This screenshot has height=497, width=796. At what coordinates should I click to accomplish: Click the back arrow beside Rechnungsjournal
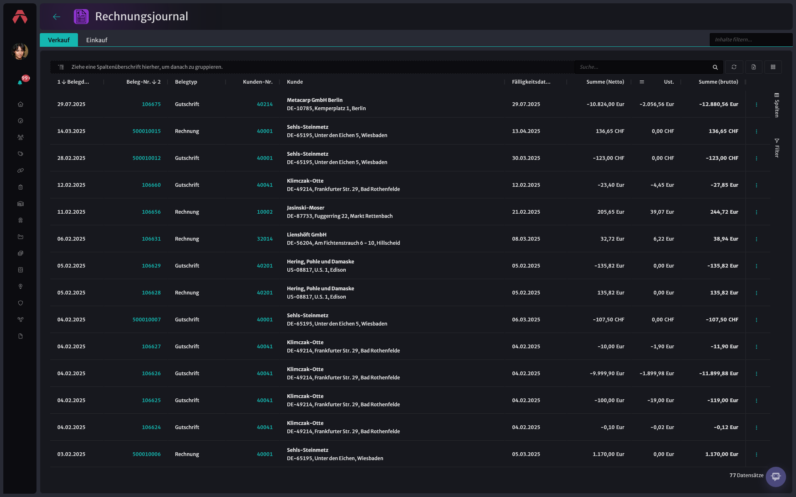[x=57, y=17]
